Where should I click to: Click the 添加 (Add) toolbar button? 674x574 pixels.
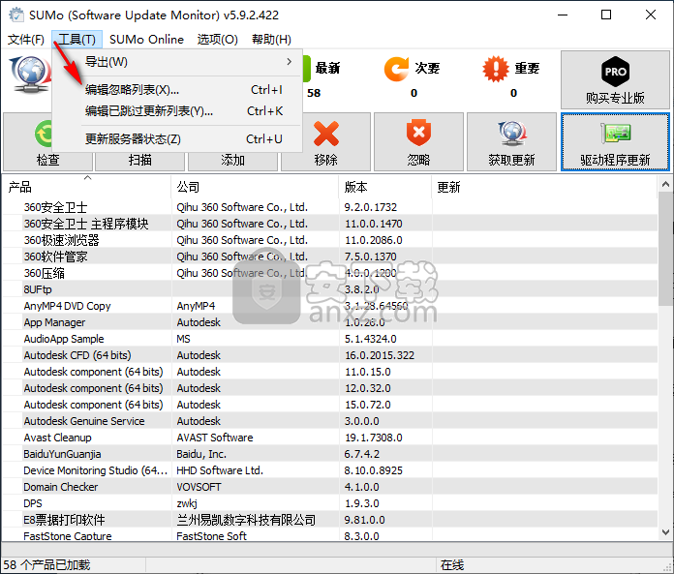(232, 161)
